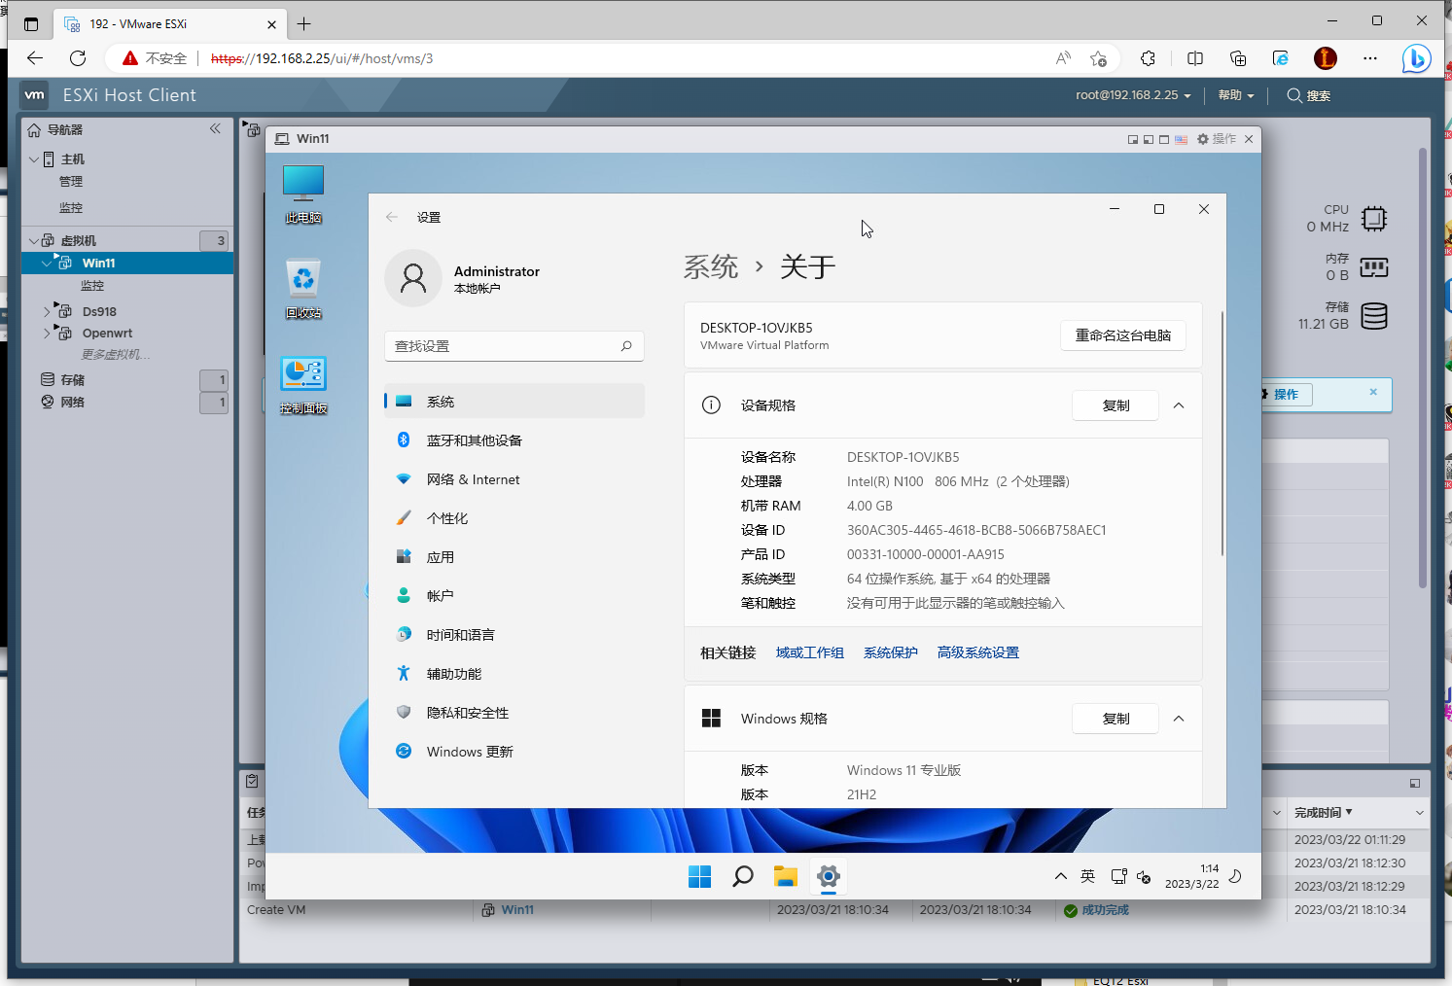Screen dimensions: 1452x986
Task: Click the CPU chip icon in ESXi panel
Action: [x=1374, y=219]
